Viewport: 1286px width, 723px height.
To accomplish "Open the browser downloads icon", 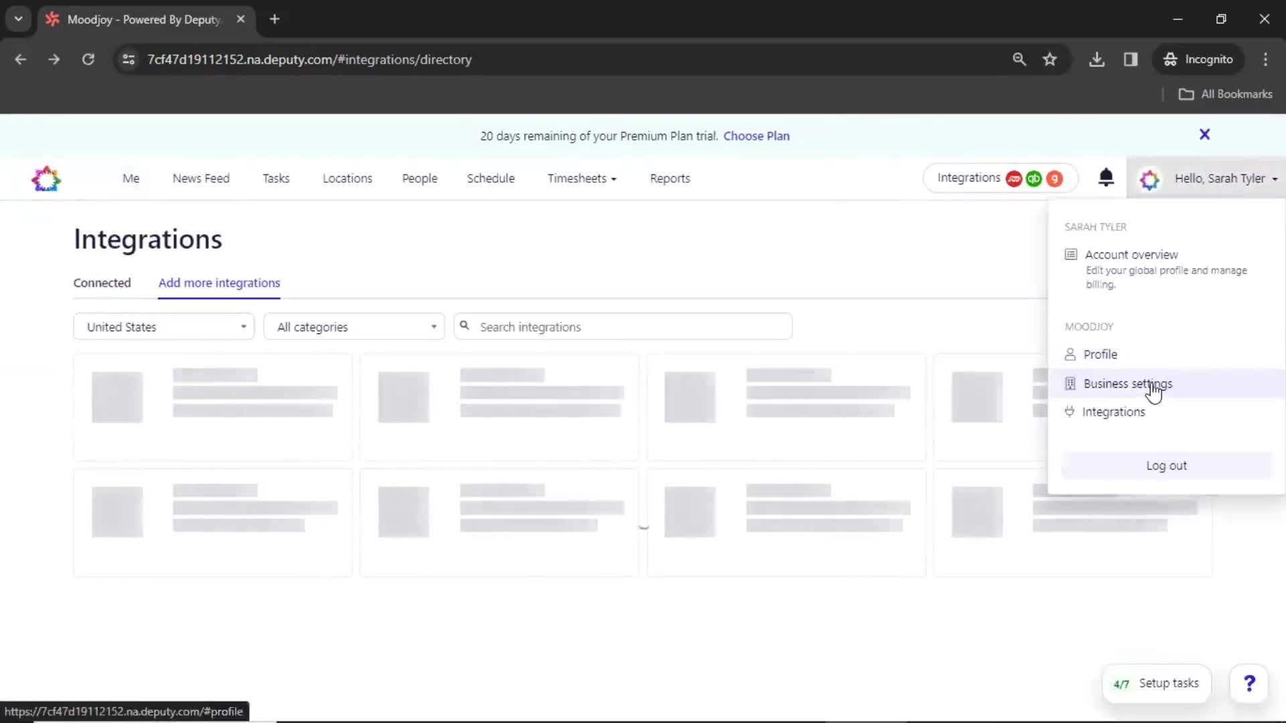I will [1097, 59].
